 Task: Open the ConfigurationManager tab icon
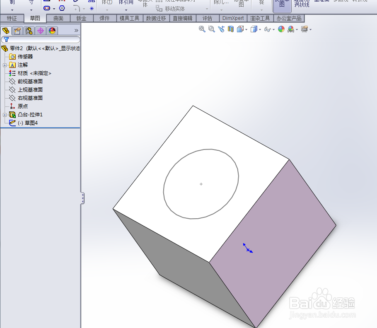pyautogui.click(x=29, y=31)
